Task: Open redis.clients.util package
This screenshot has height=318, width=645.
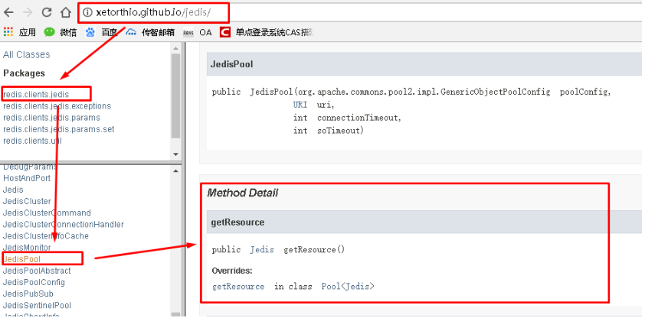Action: coord(32,141)
